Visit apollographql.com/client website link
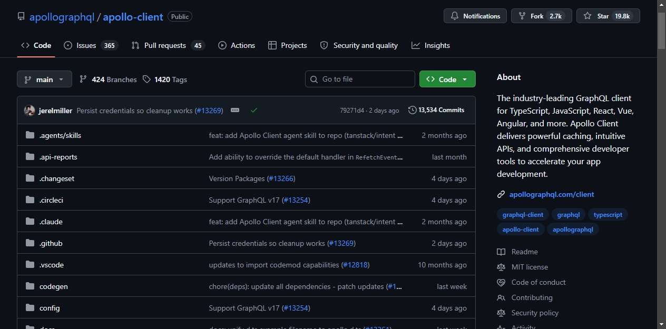 click(552, 194)
